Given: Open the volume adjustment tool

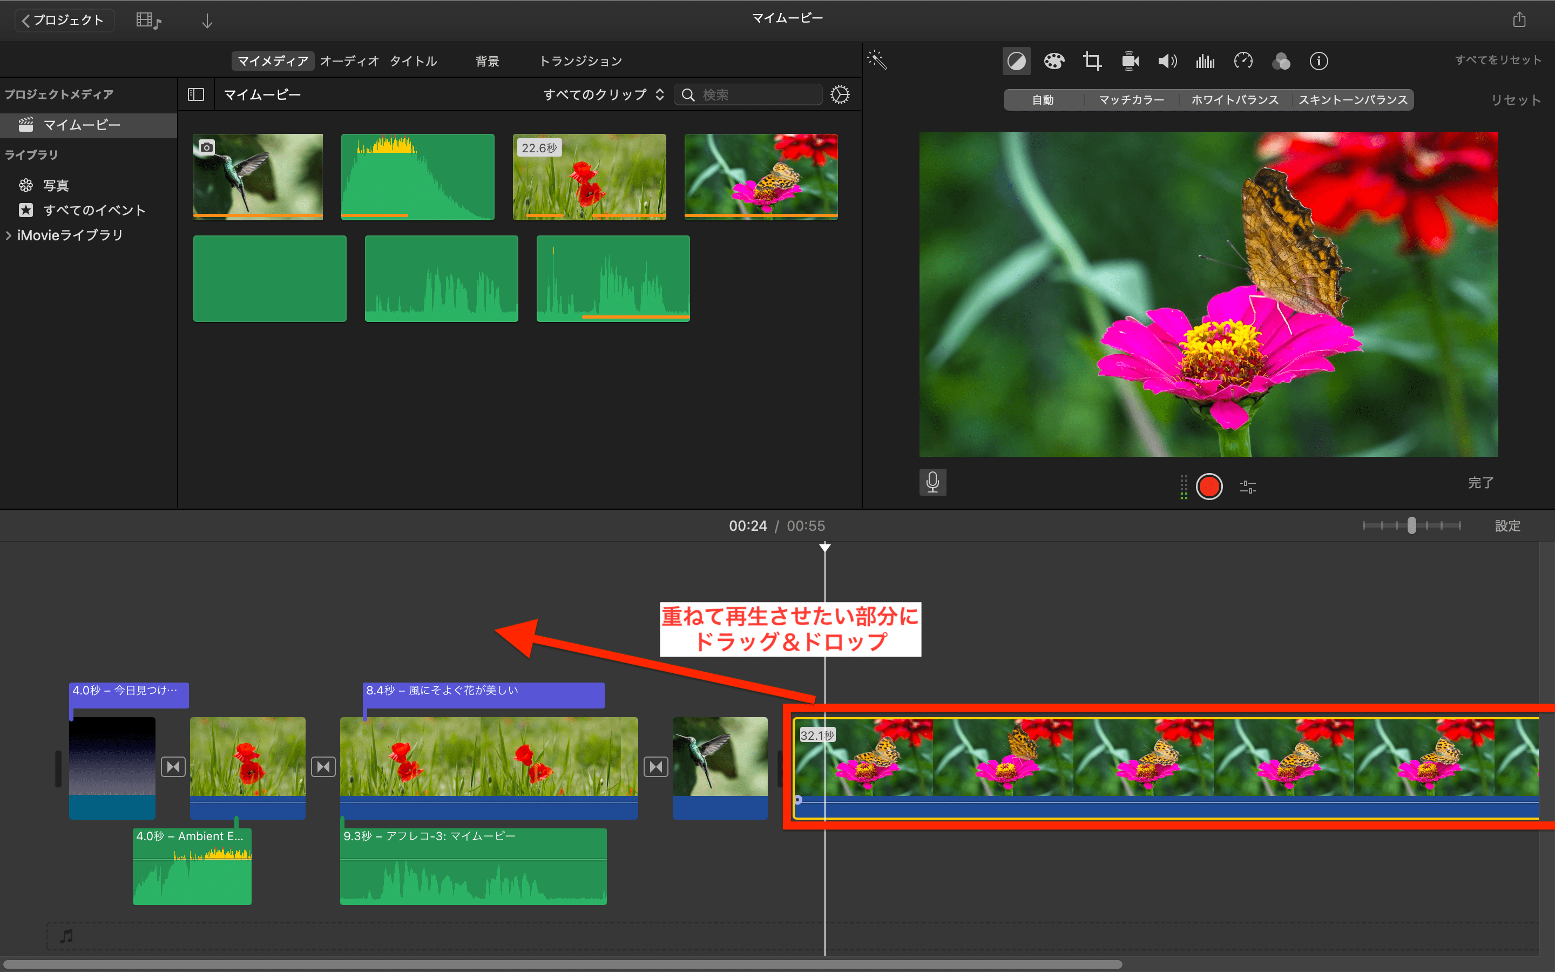Looking at the screenshot, I should pyautogui.click(x=1167, y=61).
